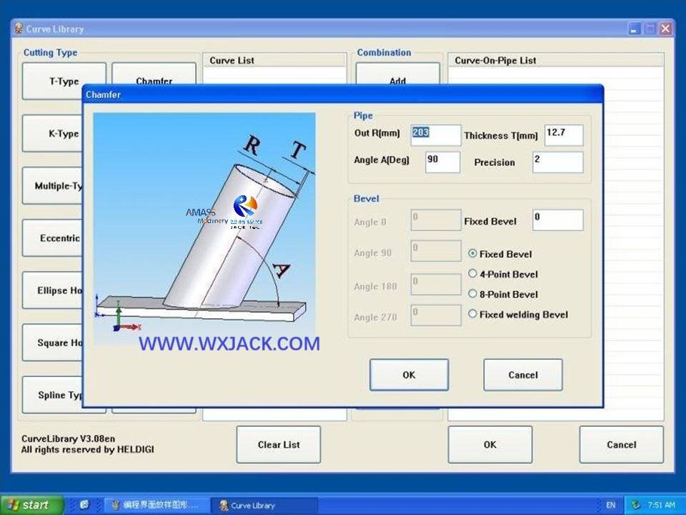Screen dimensions: 686x515
Task: Focus the Angle A(Deg) input field
Action: [442, 162]
